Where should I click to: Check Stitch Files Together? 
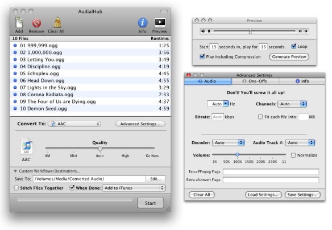[x=16, y=188]
